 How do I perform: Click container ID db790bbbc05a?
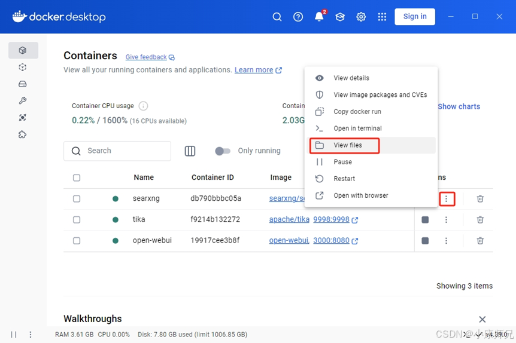[x=215, y=198]
